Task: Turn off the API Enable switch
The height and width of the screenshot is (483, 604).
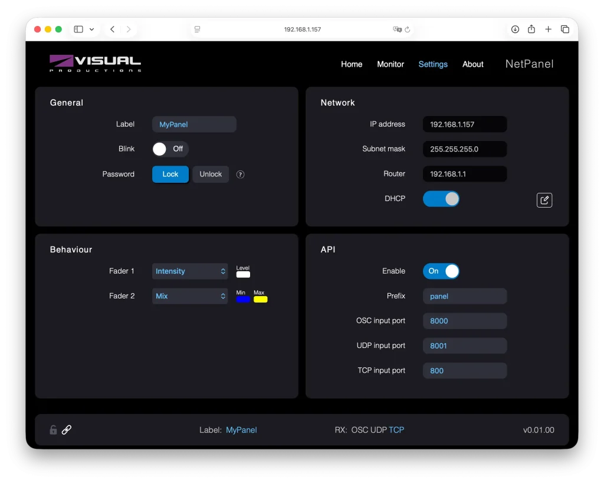Action: [x=441, y=271]
